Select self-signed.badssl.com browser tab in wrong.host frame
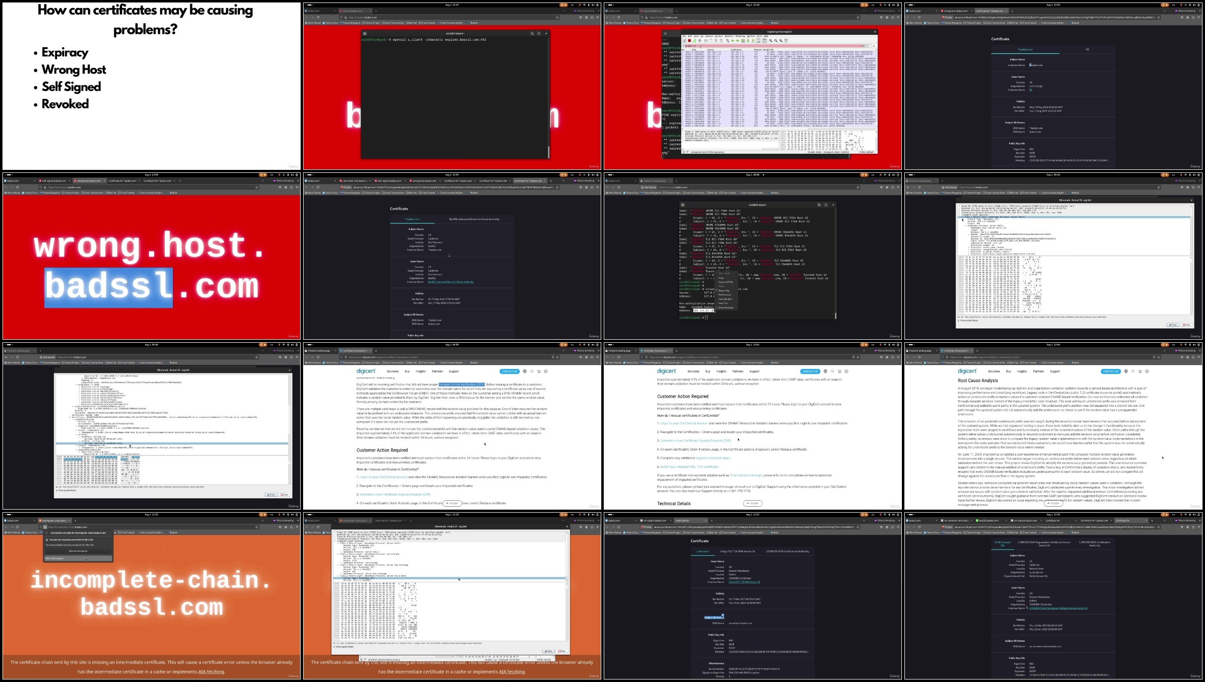Screen dimensions: 1205x682 point(54,181)
